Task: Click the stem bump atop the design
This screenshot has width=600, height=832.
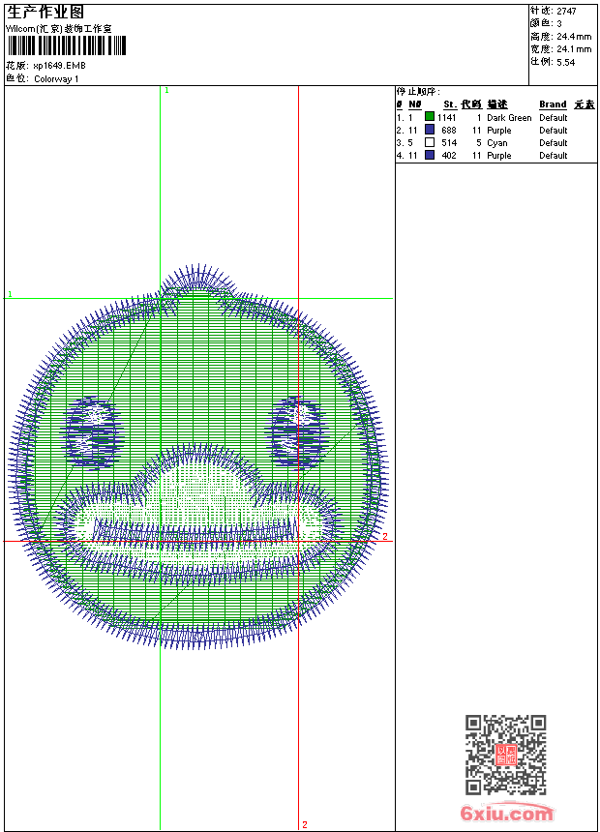Action: (x=196, y=279)
